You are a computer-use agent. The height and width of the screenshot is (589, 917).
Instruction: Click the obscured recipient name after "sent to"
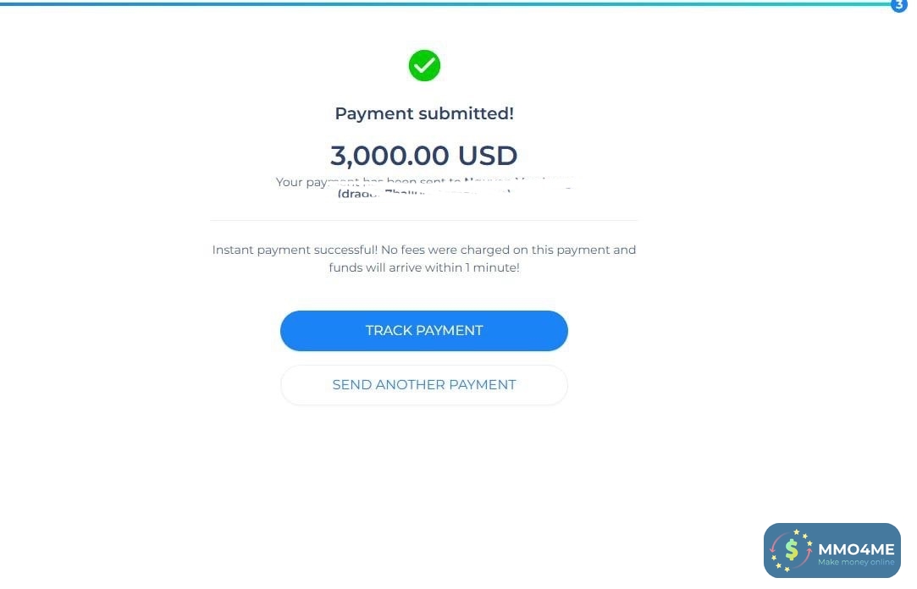(x=517, y=181)
